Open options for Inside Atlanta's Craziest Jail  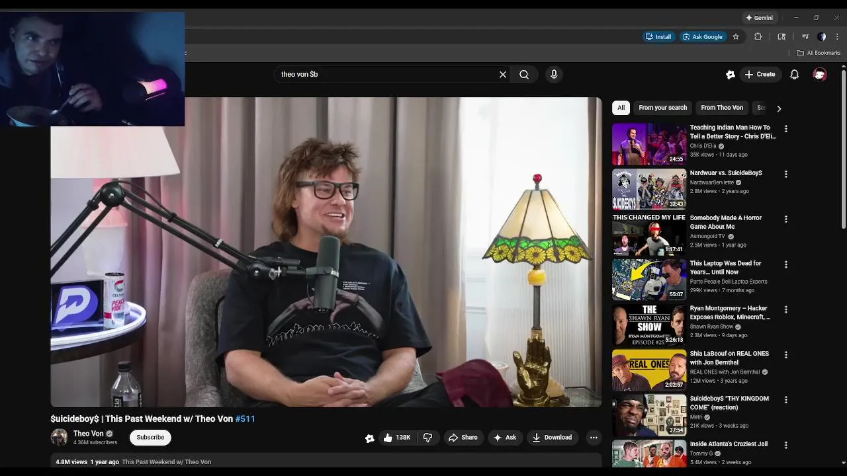pyautogui.click(x=786, y=445)
